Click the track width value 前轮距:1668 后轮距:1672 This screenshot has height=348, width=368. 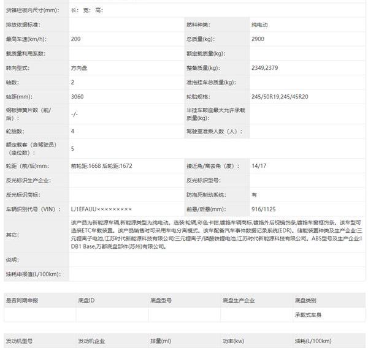102,166
